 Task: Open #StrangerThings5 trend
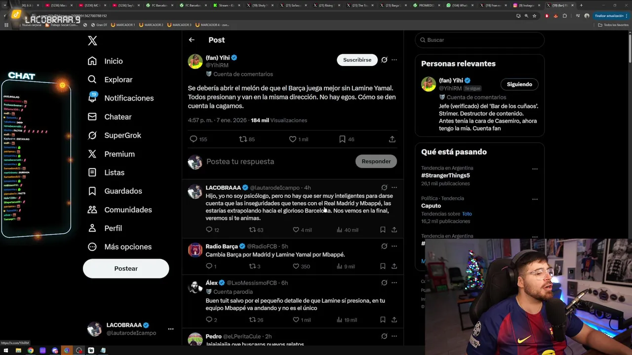click(445, 176)
